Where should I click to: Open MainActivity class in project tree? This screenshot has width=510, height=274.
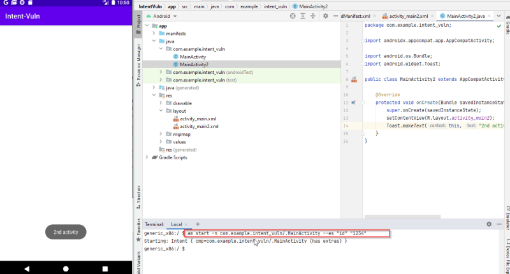click(x=193, y=57)
